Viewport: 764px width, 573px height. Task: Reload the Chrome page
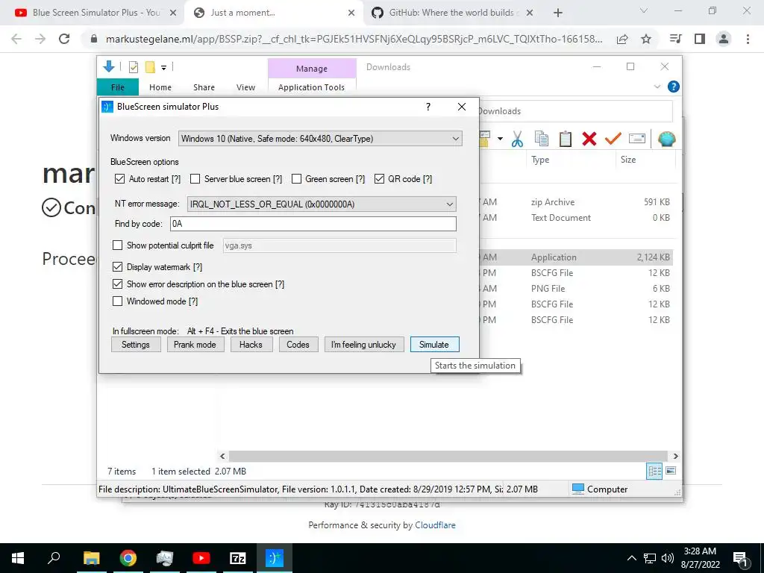[64, 39]
